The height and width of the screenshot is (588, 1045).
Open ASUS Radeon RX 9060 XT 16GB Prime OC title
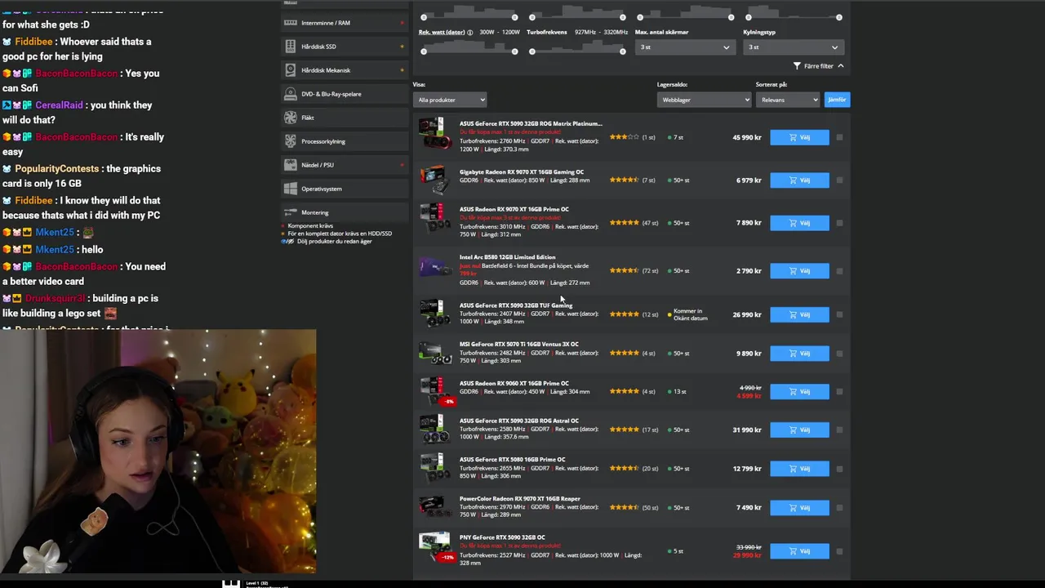coord(514,383)
